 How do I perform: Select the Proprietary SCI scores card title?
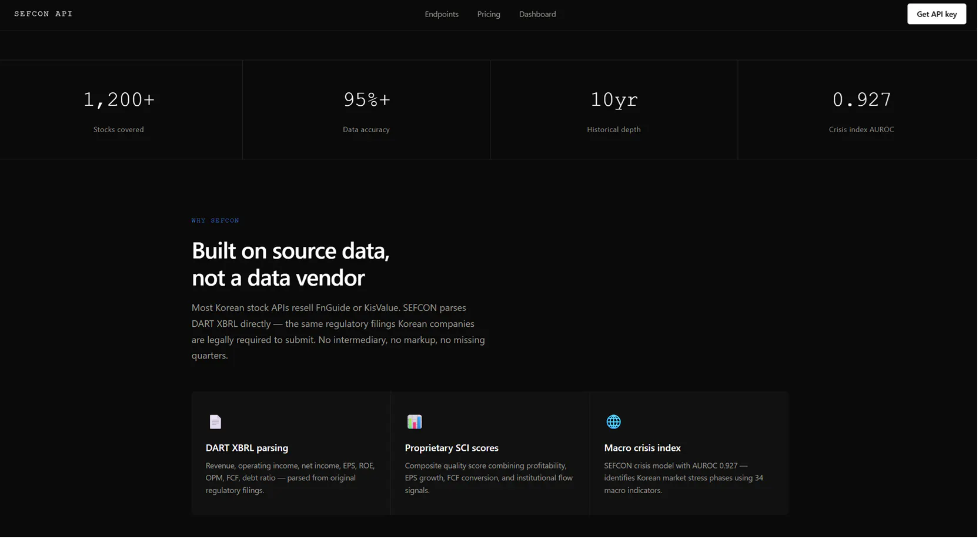point(452,448)
